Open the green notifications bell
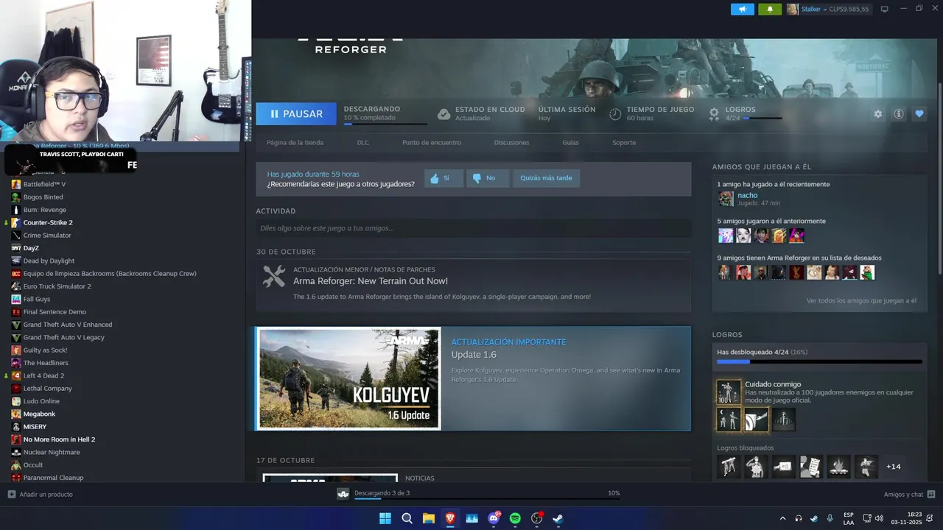This screenshot has width=943, height=530. click(x=770, y=9)
